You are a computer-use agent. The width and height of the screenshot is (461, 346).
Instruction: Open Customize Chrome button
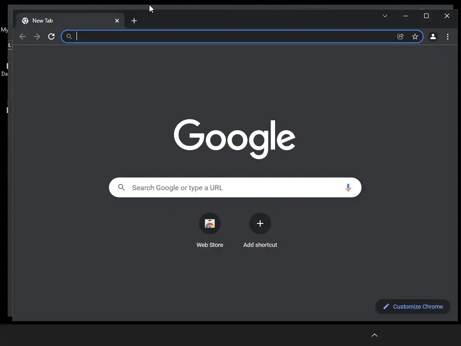[413, 306]
